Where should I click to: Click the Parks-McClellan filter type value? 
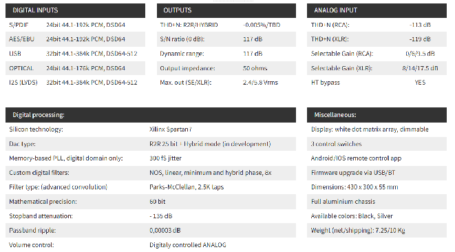click(187, 187)
